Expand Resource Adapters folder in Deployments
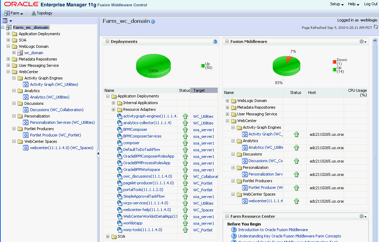The width and height of the screenshot is (379, 242). point(113,109)
